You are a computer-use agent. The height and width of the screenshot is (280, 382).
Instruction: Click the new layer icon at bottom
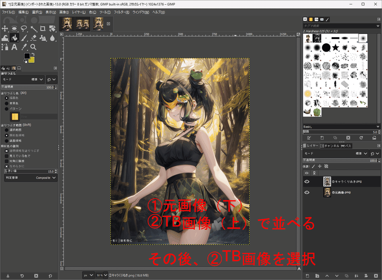click(x=308, y=276)
